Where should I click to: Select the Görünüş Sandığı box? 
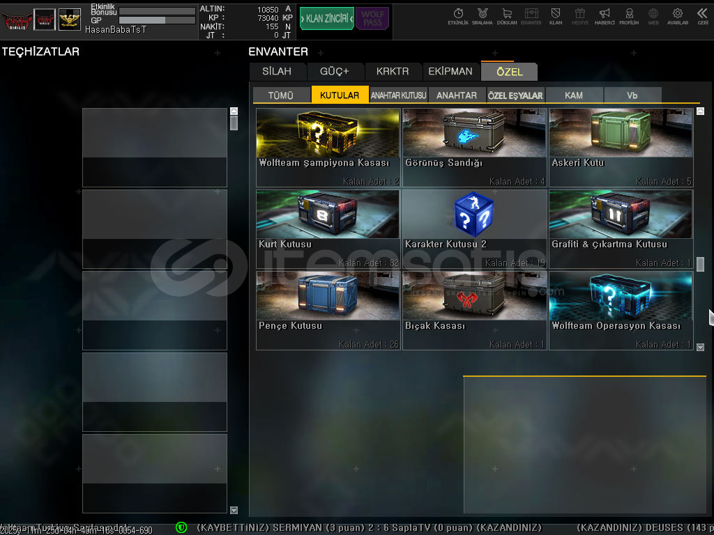coord(474,148)
